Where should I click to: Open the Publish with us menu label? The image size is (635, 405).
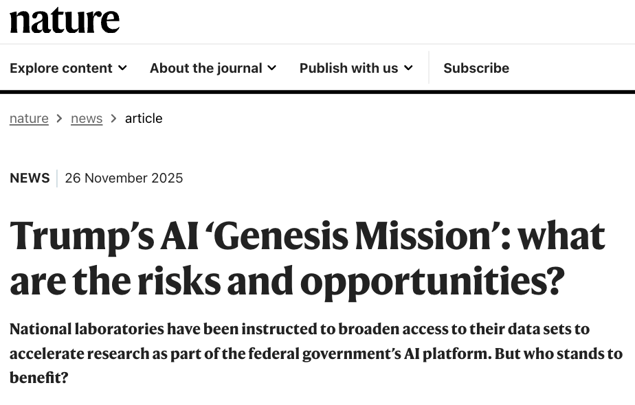point(348,68)
